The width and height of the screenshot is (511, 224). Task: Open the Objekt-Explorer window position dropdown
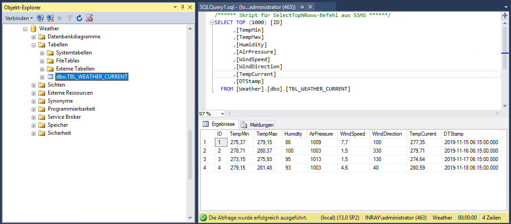[x=175, y=7]
